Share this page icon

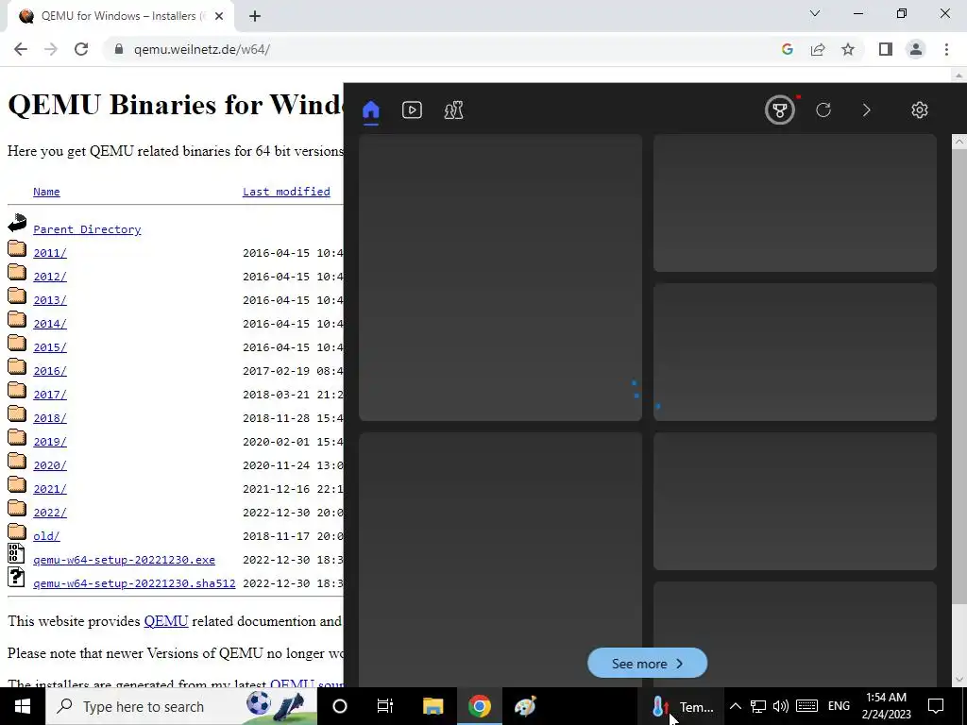pos(818,49)
